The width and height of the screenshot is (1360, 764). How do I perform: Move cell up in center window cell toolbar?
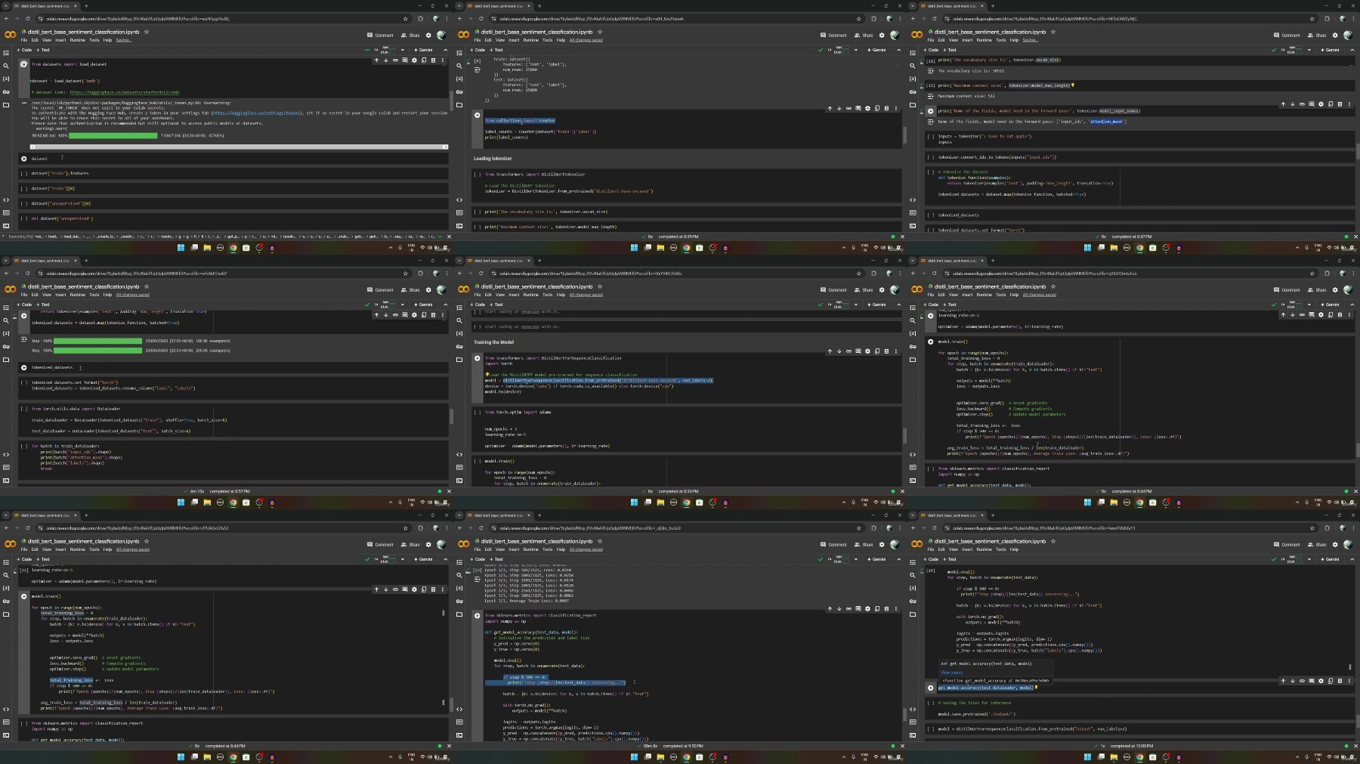(x=830, y=351)
